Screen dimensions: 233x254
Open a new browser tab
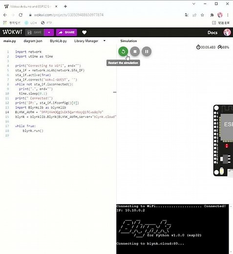65,6
